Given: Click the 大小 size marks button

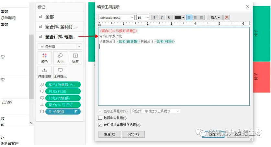Looking at the screenshot, I should coord(60,58).
